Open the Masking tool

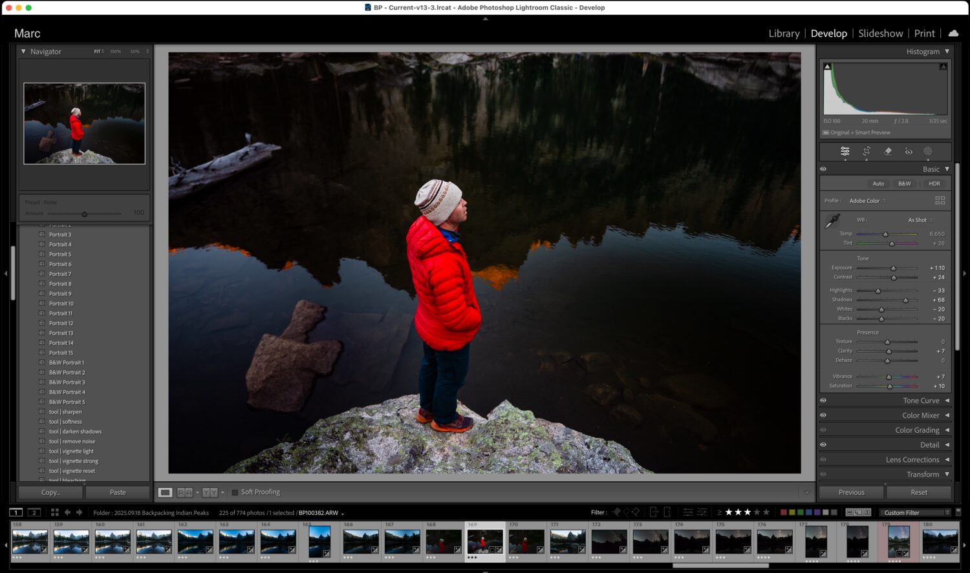point(928,151)
